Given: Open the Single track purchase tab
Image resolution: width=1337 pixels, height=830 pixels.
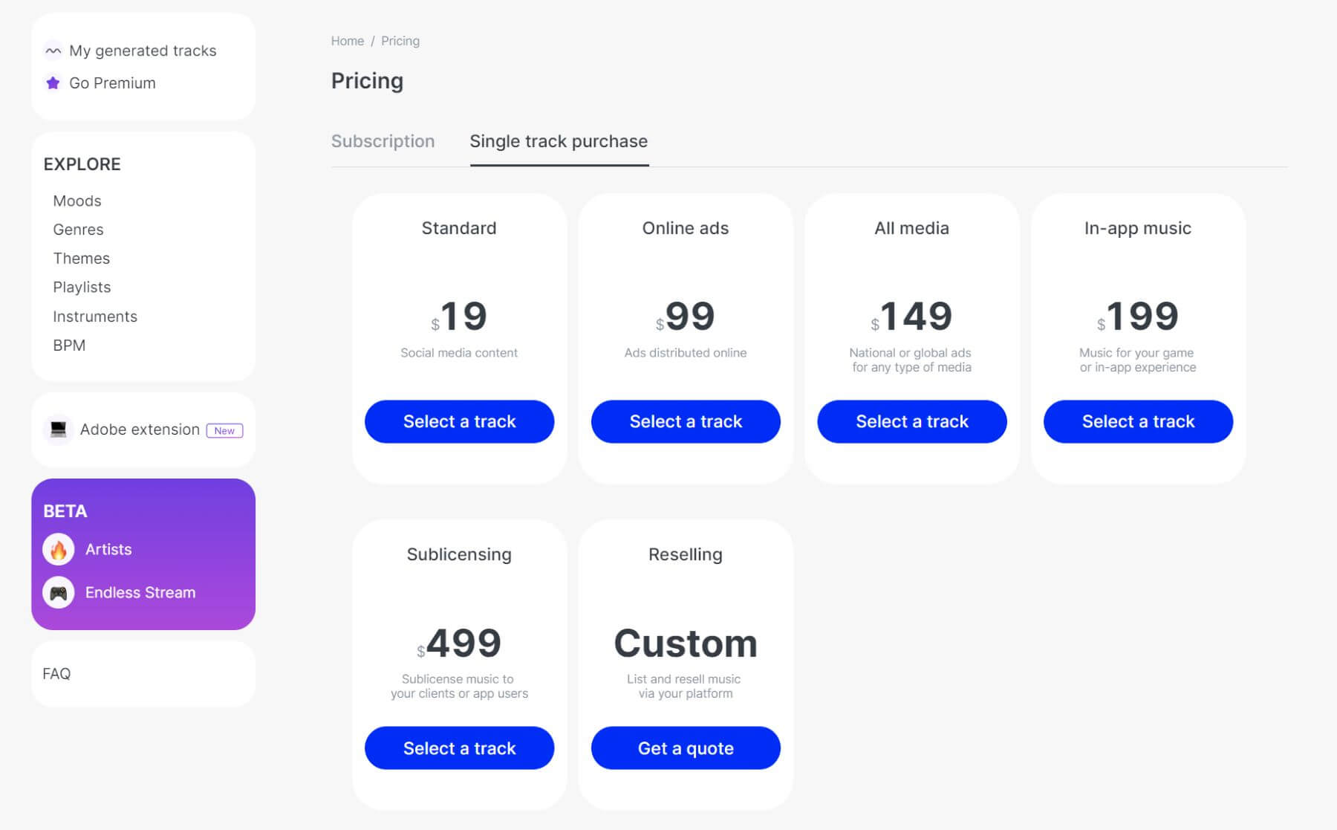Looking at the screenshot, I should click(x=559, y=141).
